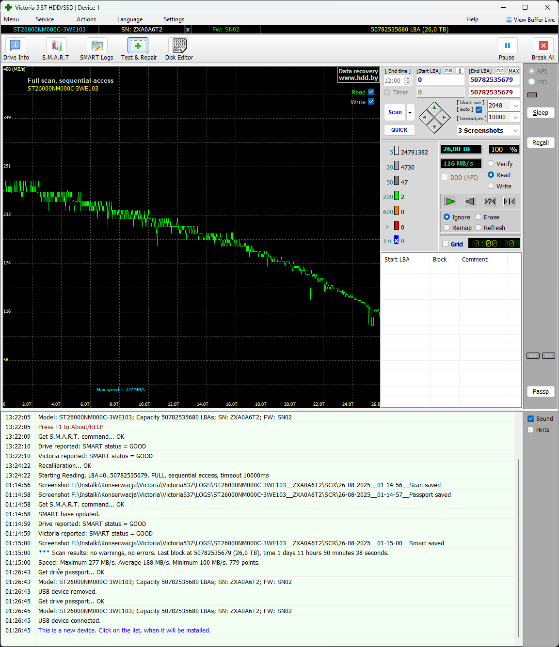
Task: Open the Service menu
Action: click(45, 19)
